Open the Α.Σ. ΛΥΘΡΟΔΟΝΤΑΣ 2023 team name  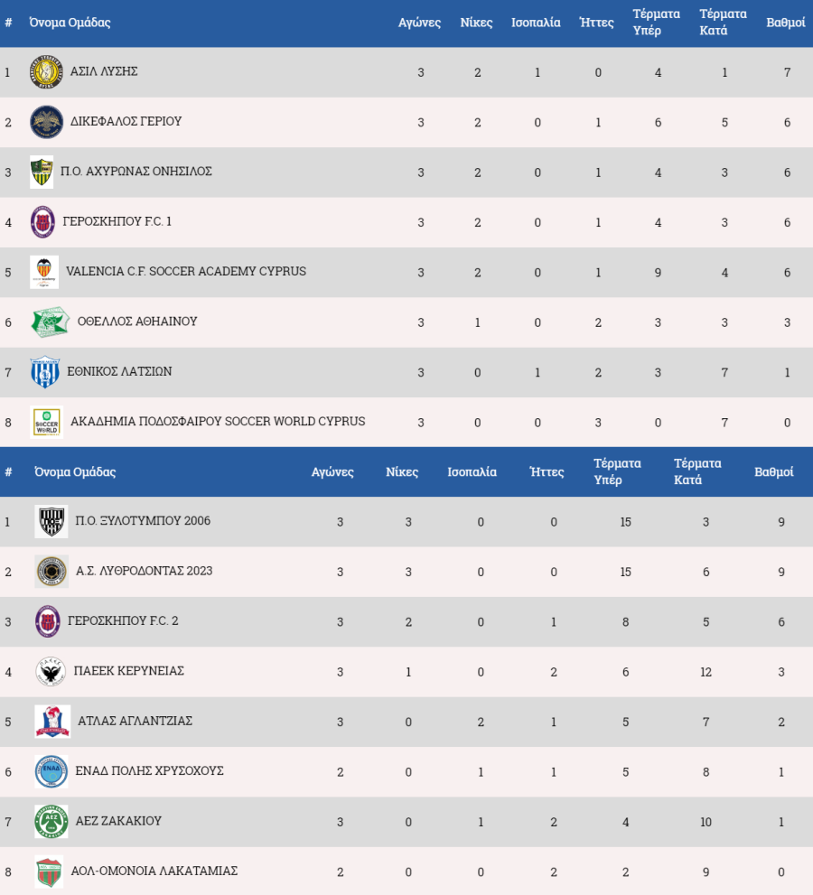[144, 571]
